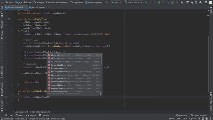Start debugging with the green bug icon

pos(159,2)
